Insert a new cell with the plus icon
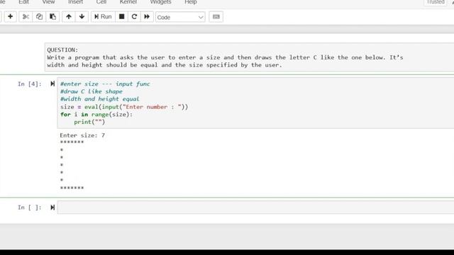 pyautogui.click(x=11, y=17)
